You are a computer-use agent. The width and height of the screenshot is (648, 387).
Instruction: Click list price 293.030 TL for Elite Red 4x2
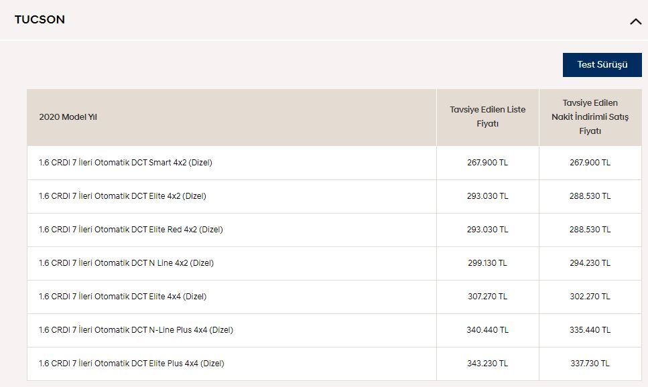[x=488, y=230]
